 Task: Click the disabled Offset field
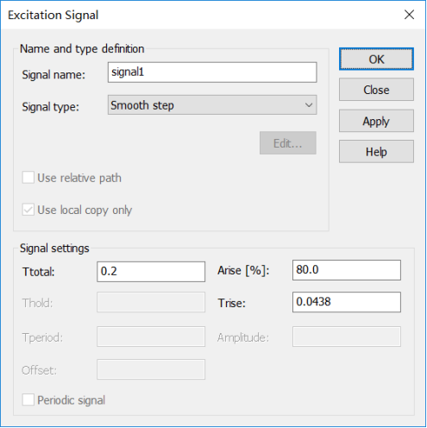151,369
